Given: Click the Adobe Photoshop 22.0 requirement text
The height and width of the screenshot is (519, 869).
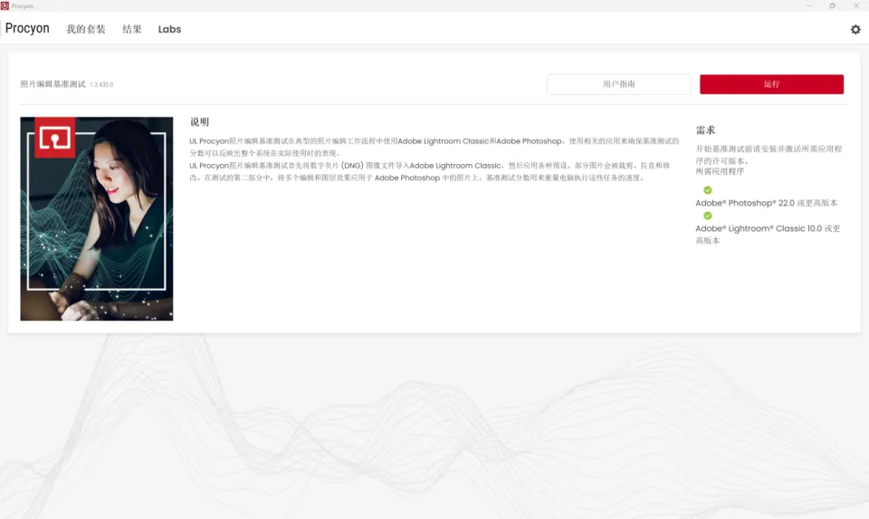Looking at the screenshot, I should 767,203.
